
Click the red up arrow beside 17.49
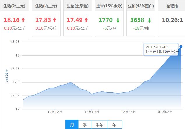(86, 20)
